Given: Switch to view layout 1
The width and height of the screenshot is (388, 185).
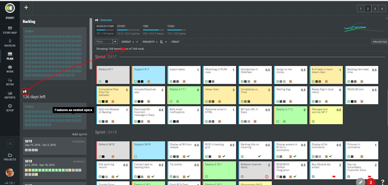Looking at the screenshot, I should coord(361,9).
